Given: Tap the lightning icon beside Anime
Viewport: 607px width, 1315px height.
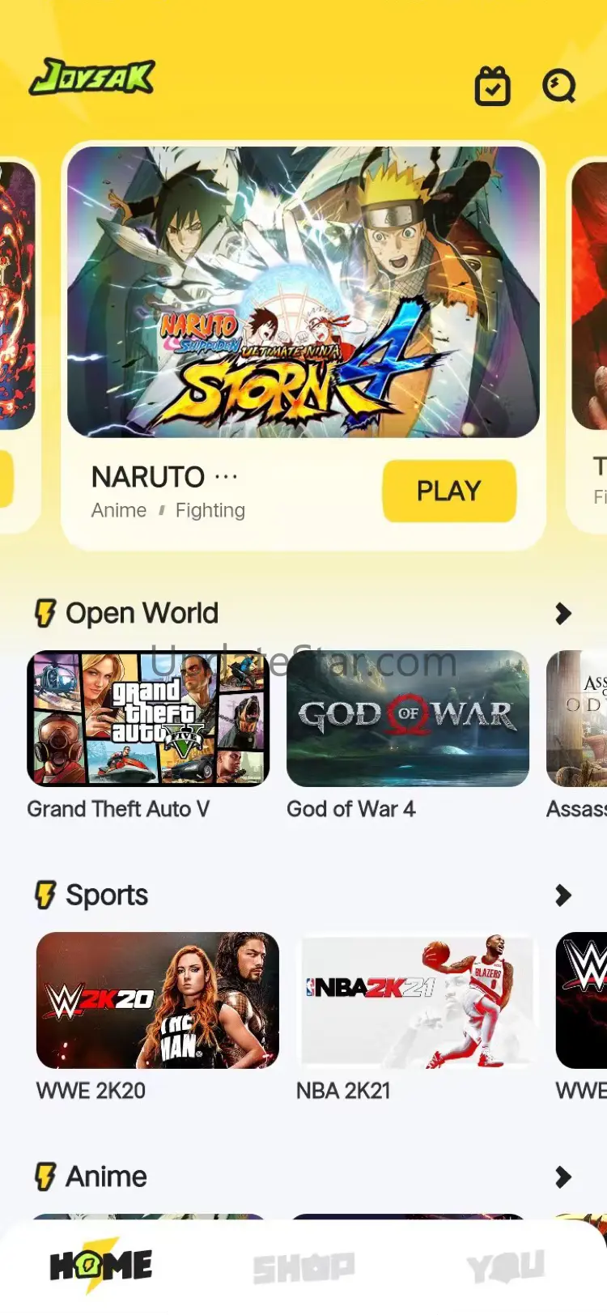Looking at the screenshot, I should (x=45, y=1177).
